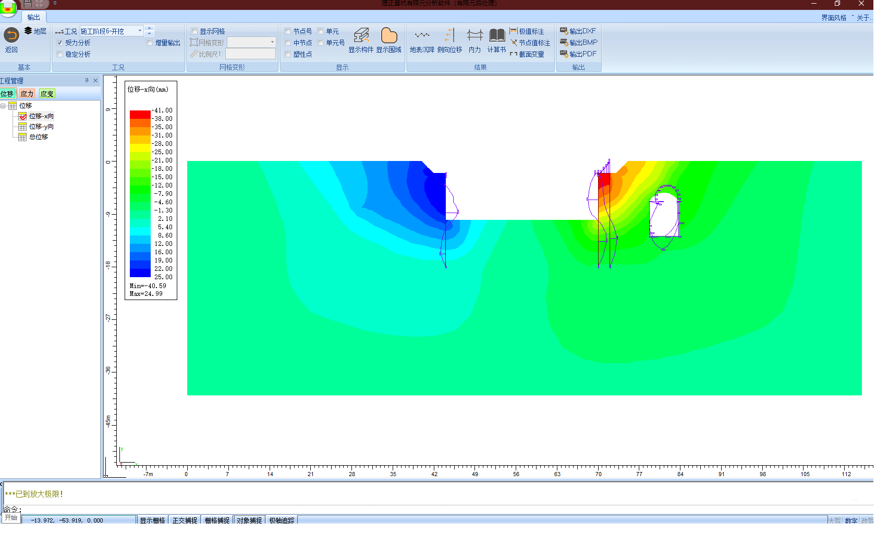Export the view with 输出PDF

[x=578, y=54]
